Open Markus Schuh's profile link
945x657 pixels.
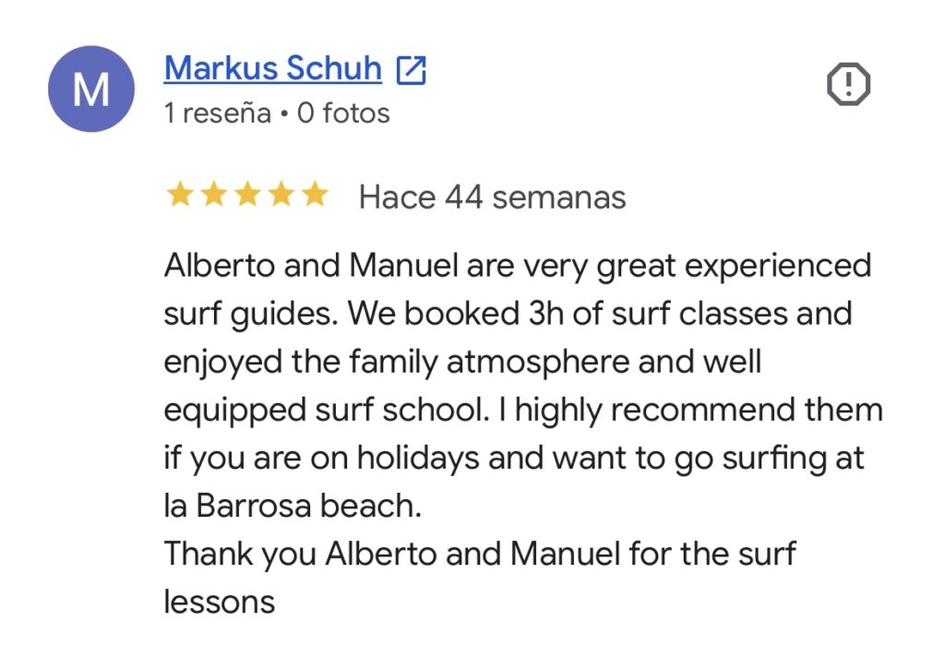pos(273,67)
